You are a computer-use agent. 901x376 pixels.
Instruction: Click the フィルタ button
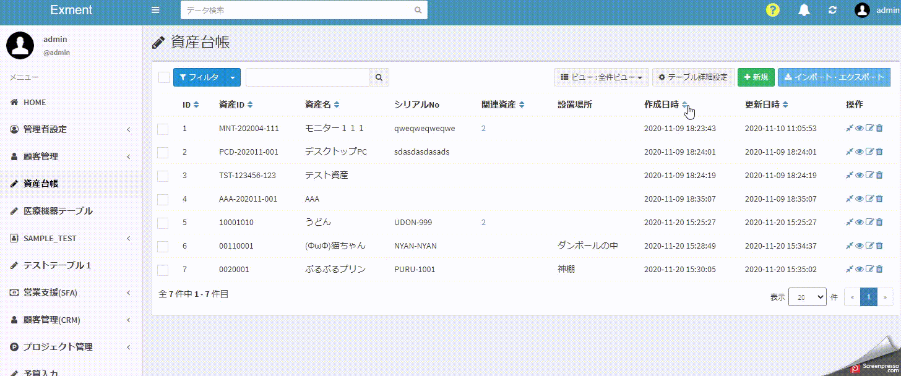pos(199,77)
